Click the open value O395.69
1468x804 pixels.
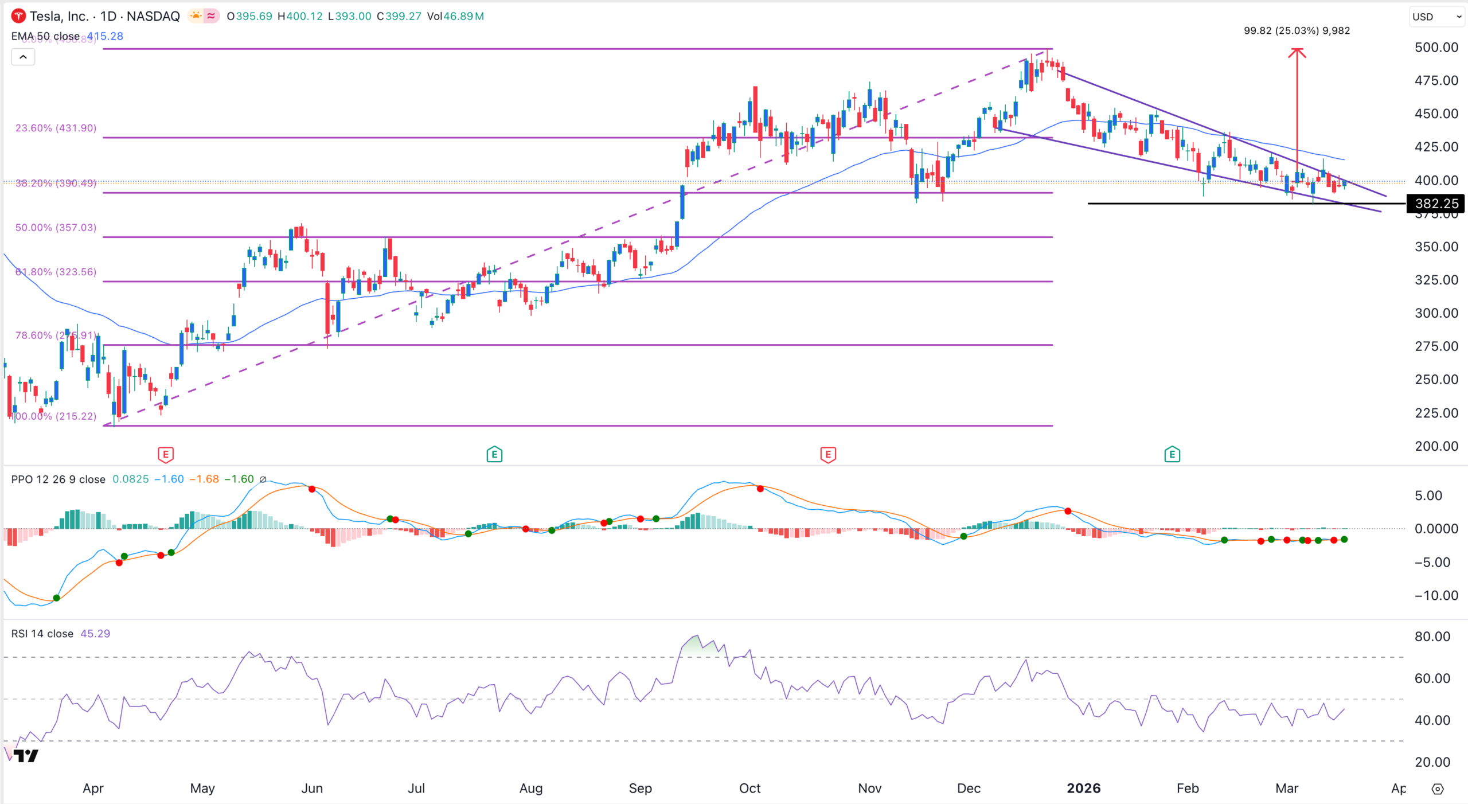[x=249, y=16]
